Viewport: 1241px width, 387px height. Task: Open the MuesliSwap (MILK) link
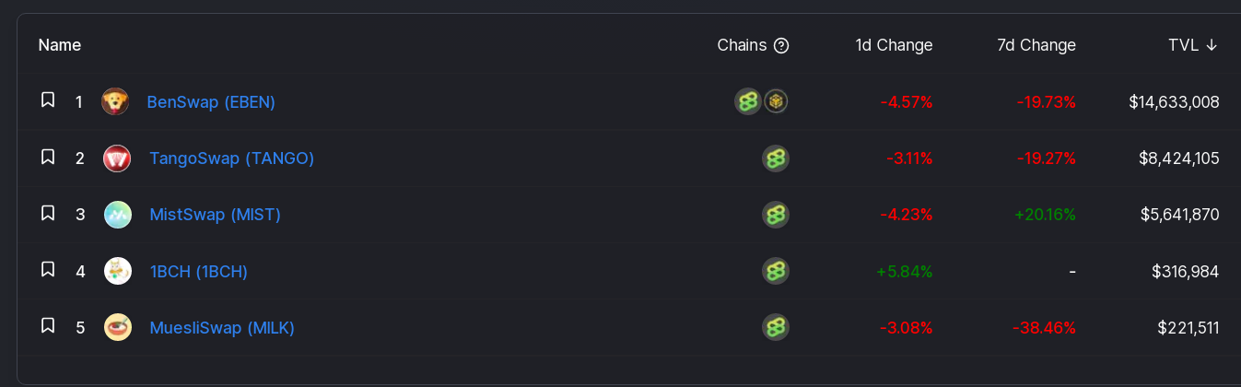pos(222,327)
